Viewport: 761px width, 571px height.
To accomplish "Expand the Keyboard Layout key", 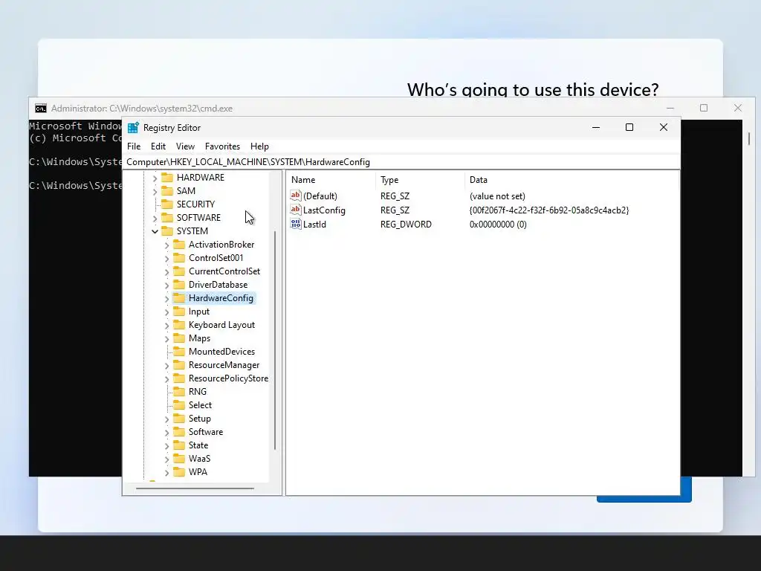I will 167,326.
